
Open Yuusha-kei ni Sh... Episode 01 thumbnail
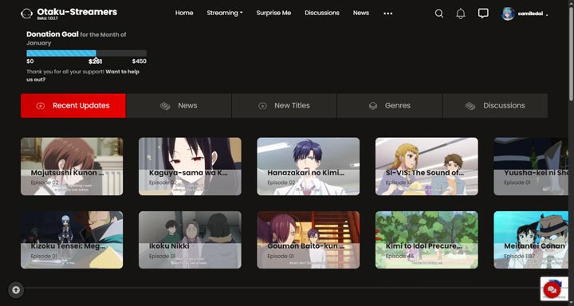531,167
